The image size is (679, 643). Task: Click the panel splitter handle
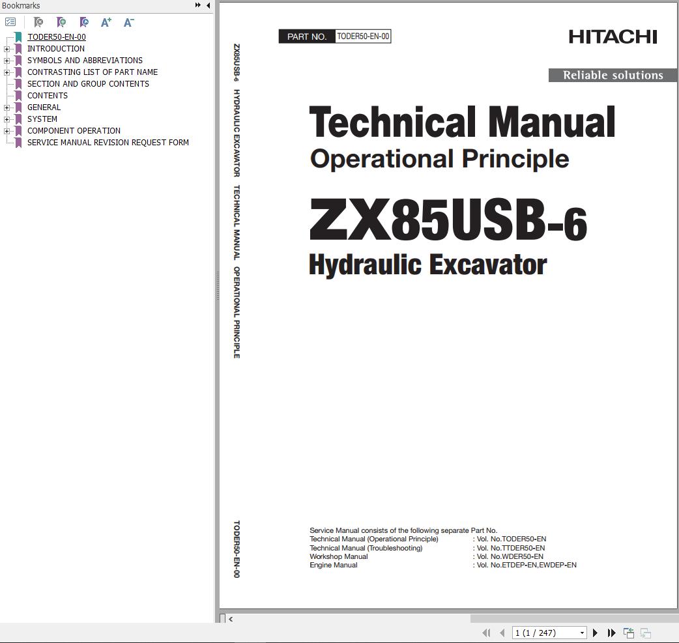(x=218, y=286)
